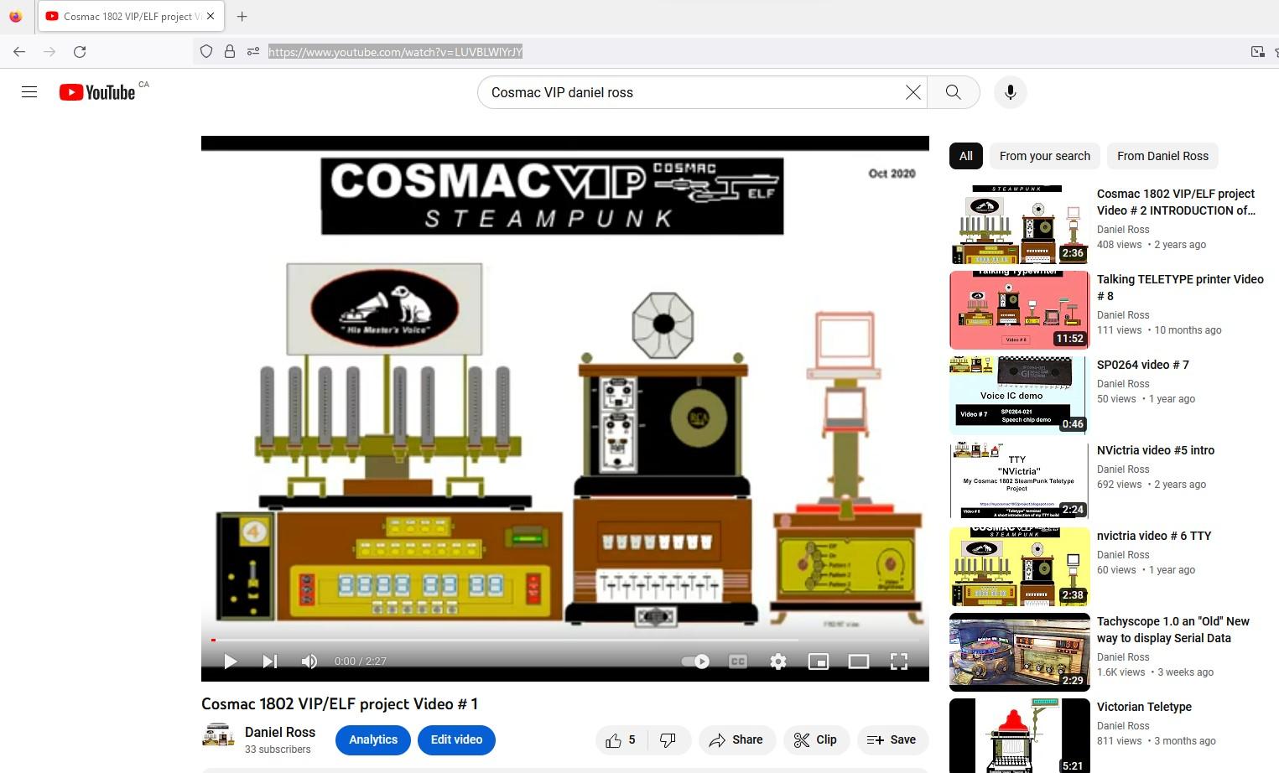Open Talking TELETYPE printer Video thumbnail
Viewport: 1279px width, 773px height.
1020,310
